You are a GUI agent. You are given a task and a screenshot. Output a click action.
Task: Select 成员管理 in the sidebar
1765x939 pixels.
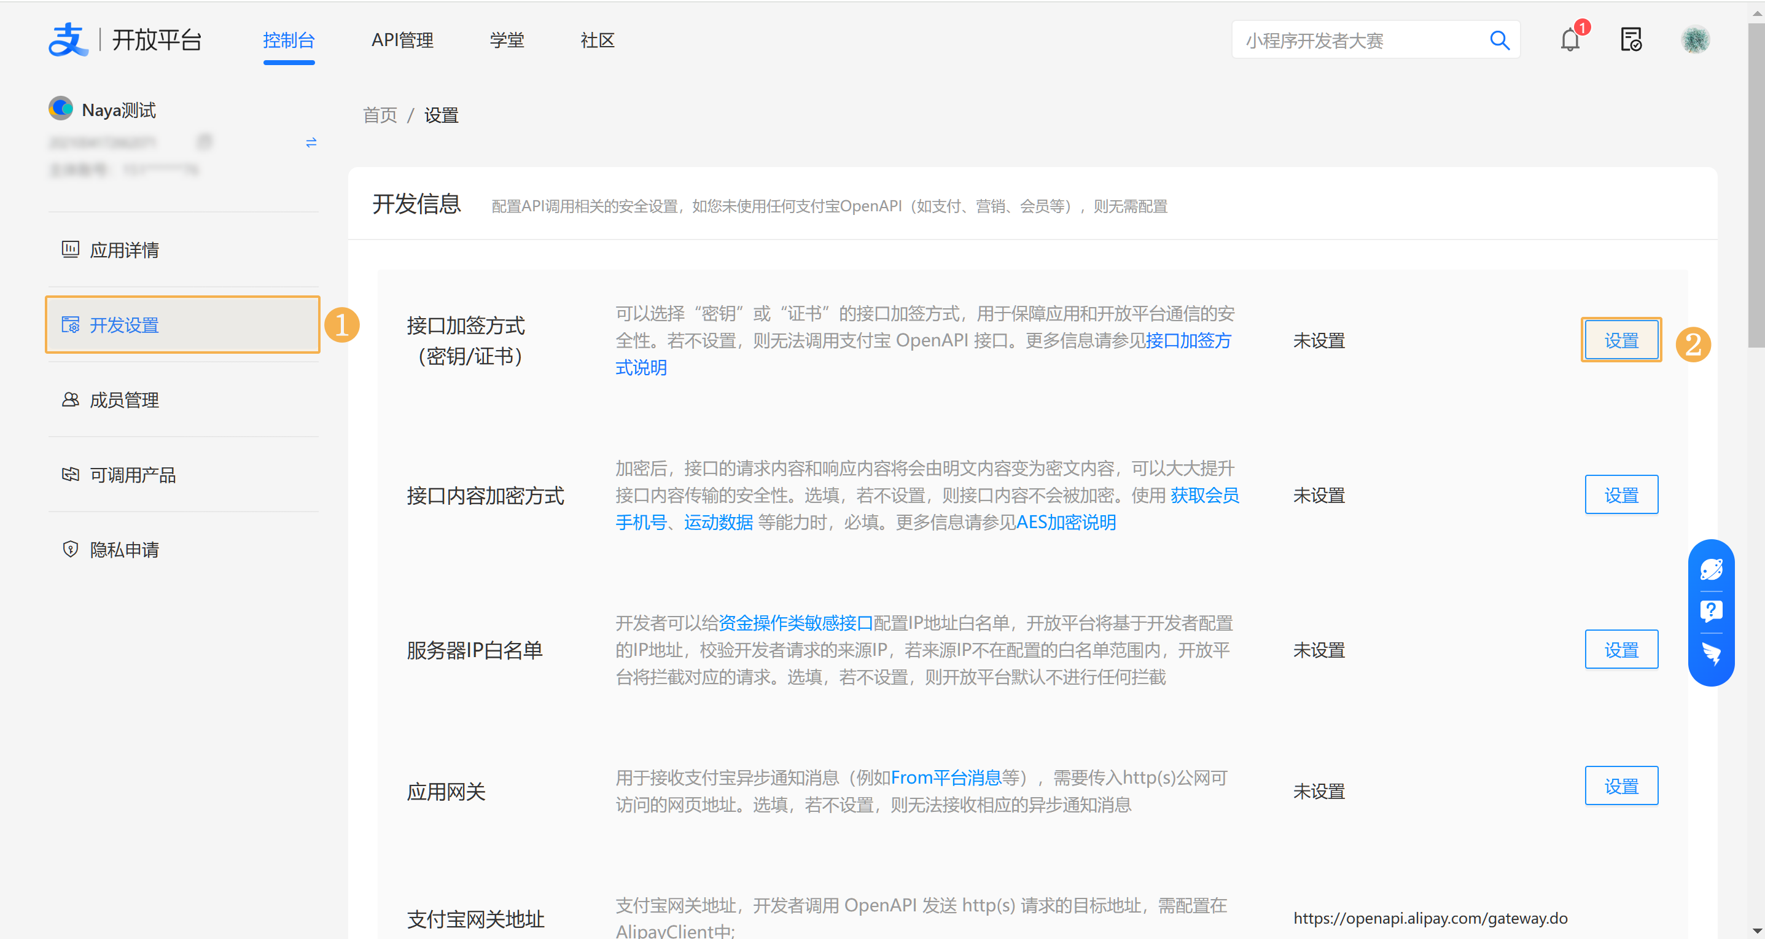(x=124, y=400)
